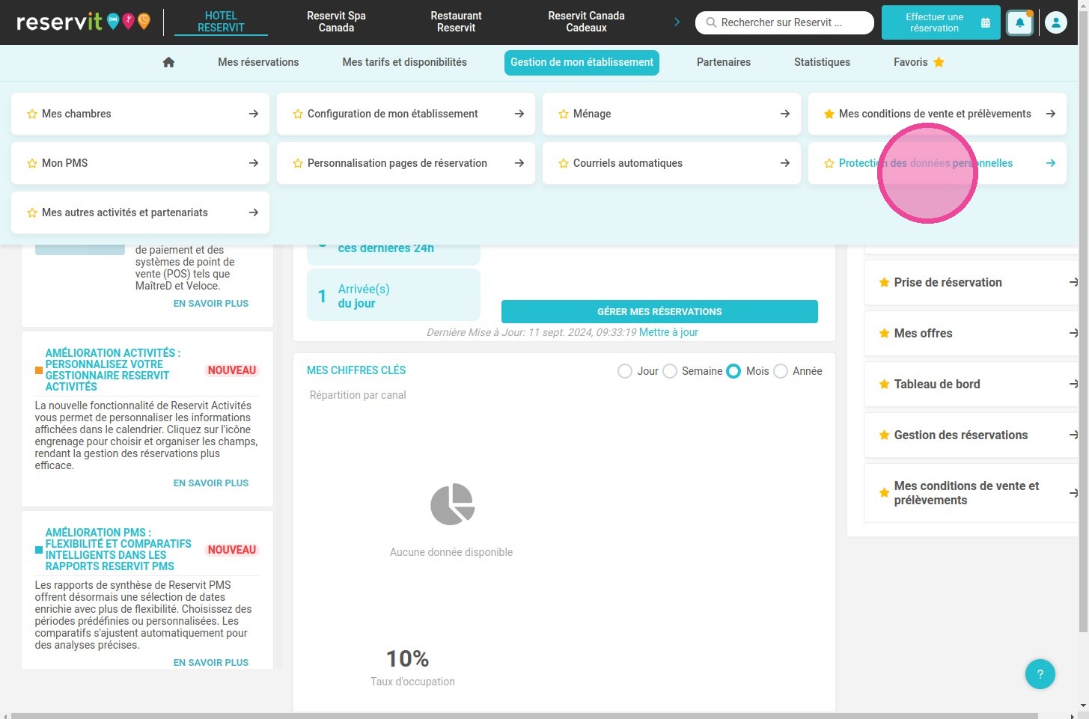
Task: Click the gold star next to Prise de réservation
Action: (884, 282)
